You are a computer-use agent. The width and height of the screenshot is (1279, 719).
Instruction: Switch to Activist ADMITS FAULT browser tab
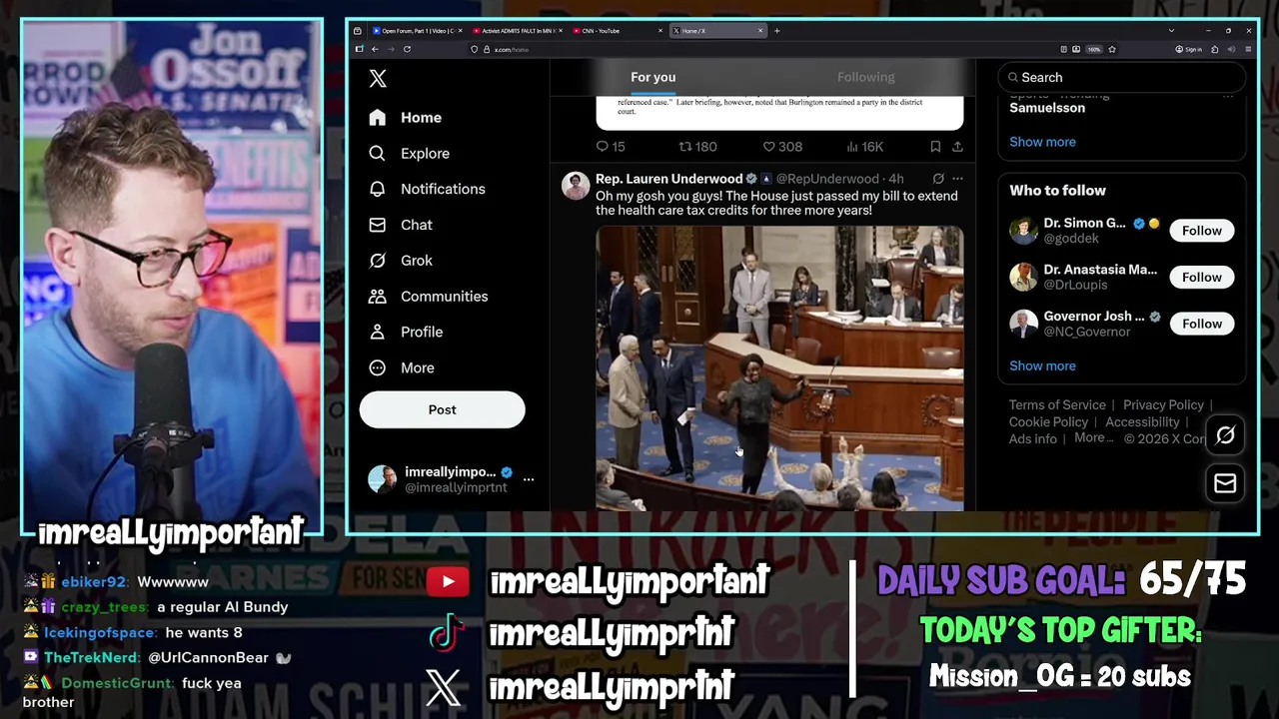click(514, 31)
